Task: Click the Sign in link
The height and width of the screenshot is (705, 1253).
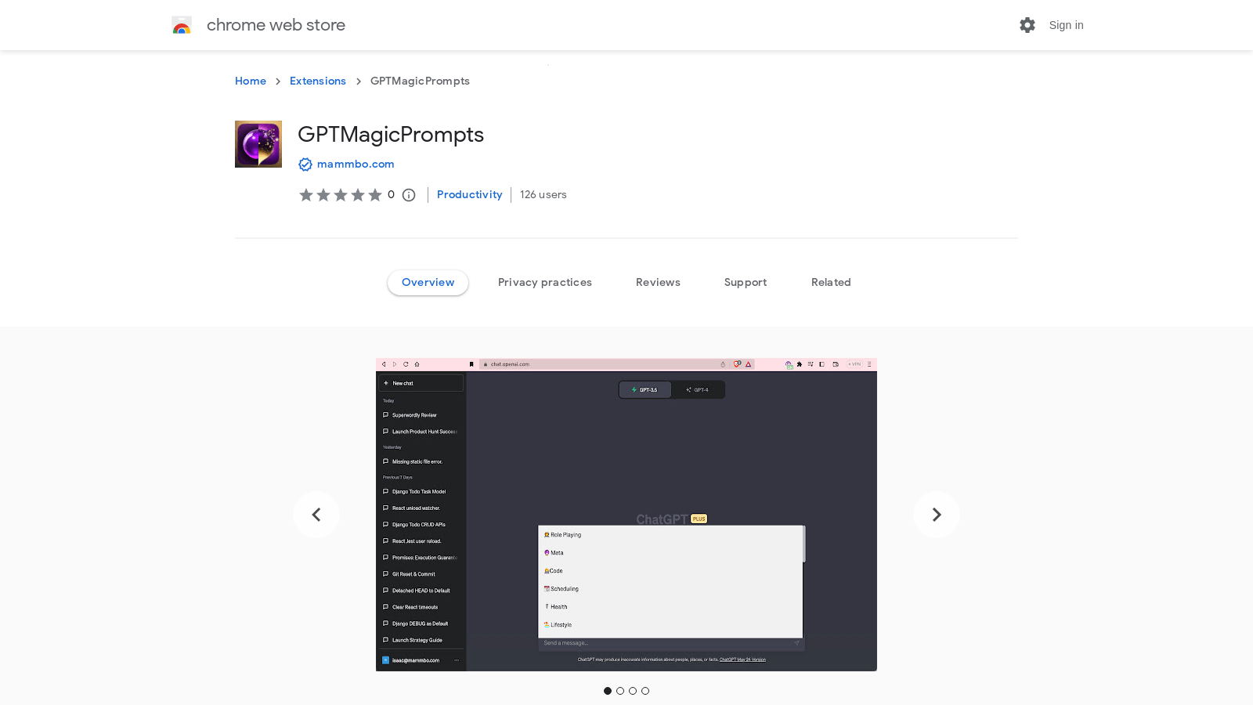Action: tap(1066, 25)
